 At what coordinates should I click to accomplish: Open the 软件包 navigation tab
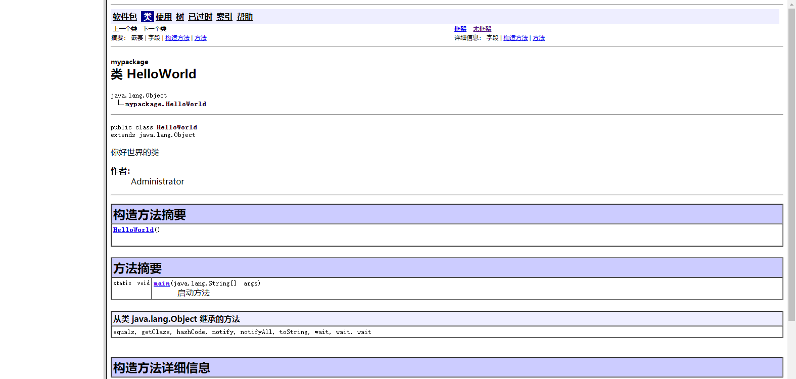click(x=125, y=17)
